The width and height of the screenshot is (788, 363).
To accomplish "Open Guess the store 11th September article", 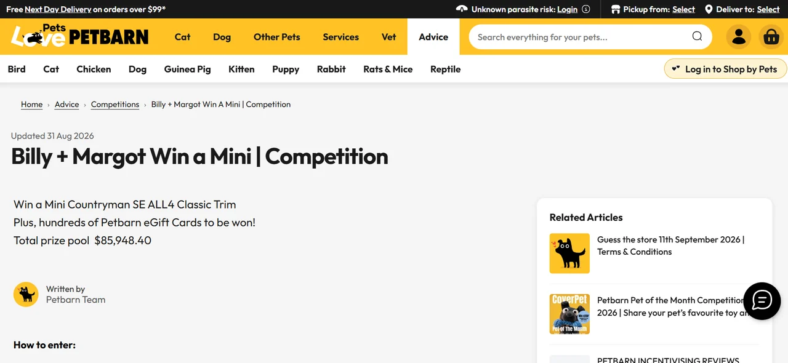I will (671, 245).
